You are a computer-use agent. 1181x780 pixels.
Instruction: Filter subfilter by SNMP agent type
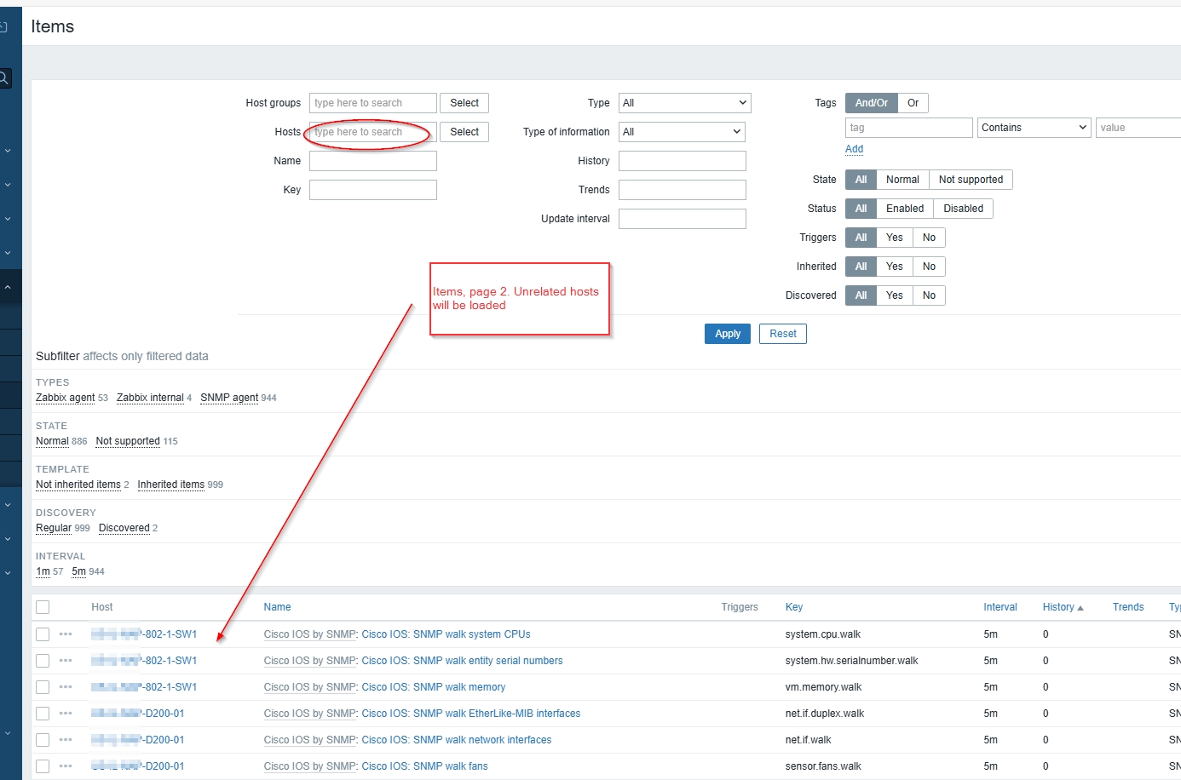pyautogui.click(x=229, y=398)
